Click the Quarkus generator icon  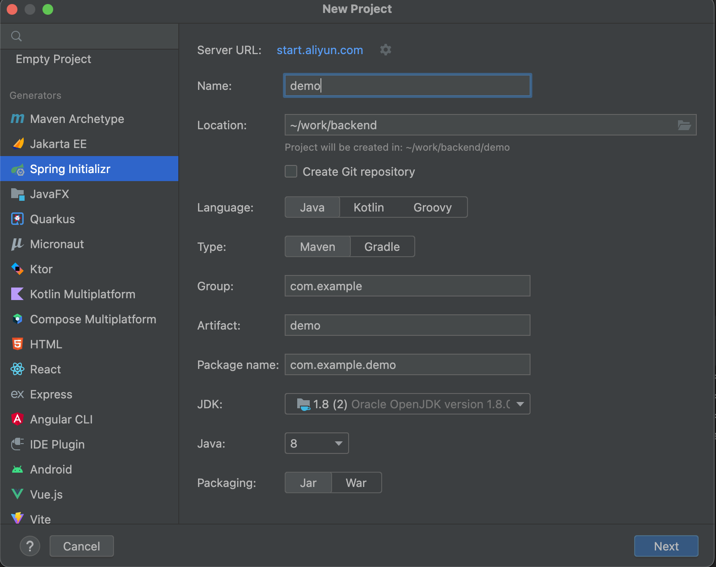click(17, 219)
